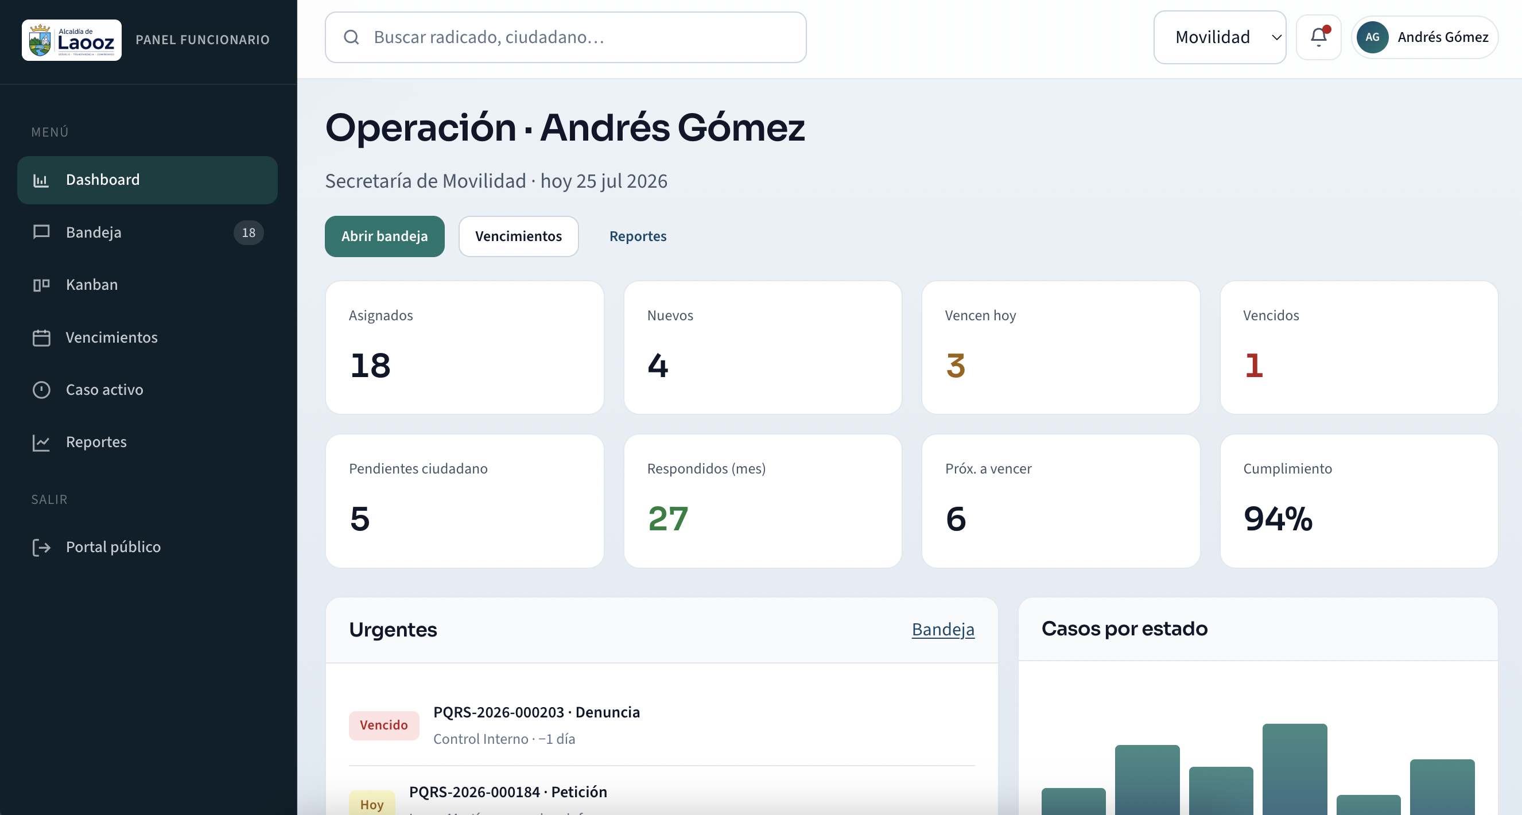This screenshot has height=815, width=1522.
Task: Open the Próx. a vencer 6 card
Action: 1061,501
